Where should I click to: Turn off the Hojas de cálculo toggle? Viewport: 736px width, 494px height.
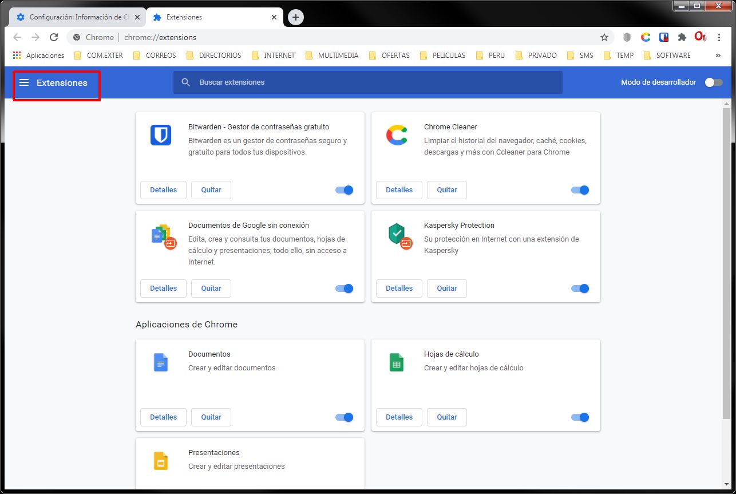[x=580, y=417]
